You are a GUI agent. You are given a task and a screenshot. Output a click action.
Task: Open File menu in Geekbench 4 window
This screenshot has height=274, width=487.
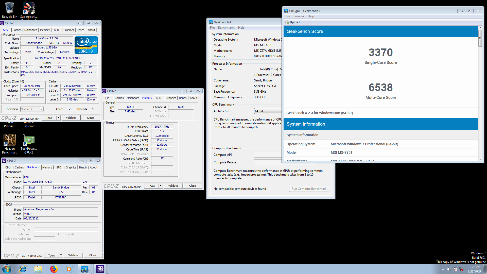point(212,28)
